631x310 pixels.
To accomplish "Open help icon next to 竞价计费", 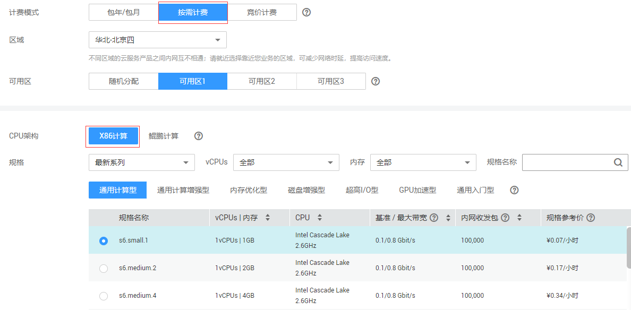I will 306,12.
